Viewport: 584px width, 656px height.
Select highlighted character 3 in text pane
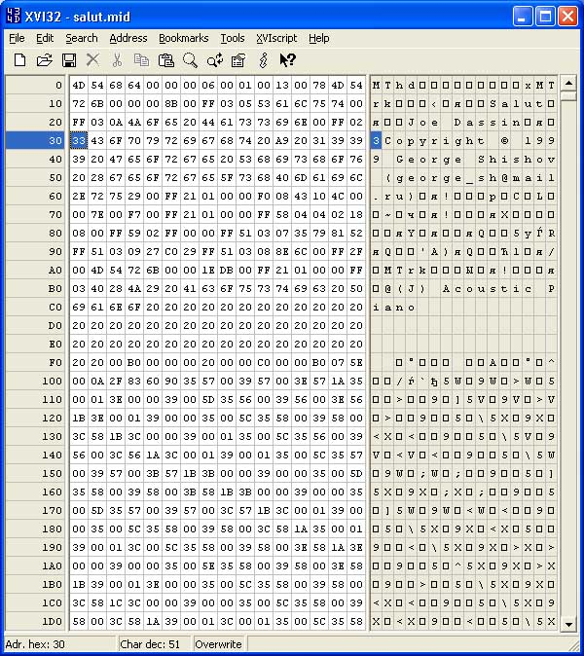(x=376, y=140)
